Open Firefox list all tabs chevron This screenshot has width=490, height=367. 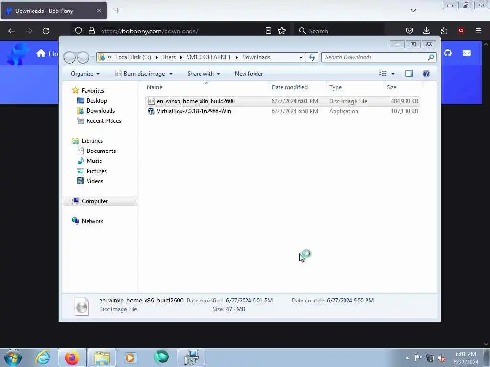(x=413, y=11)
